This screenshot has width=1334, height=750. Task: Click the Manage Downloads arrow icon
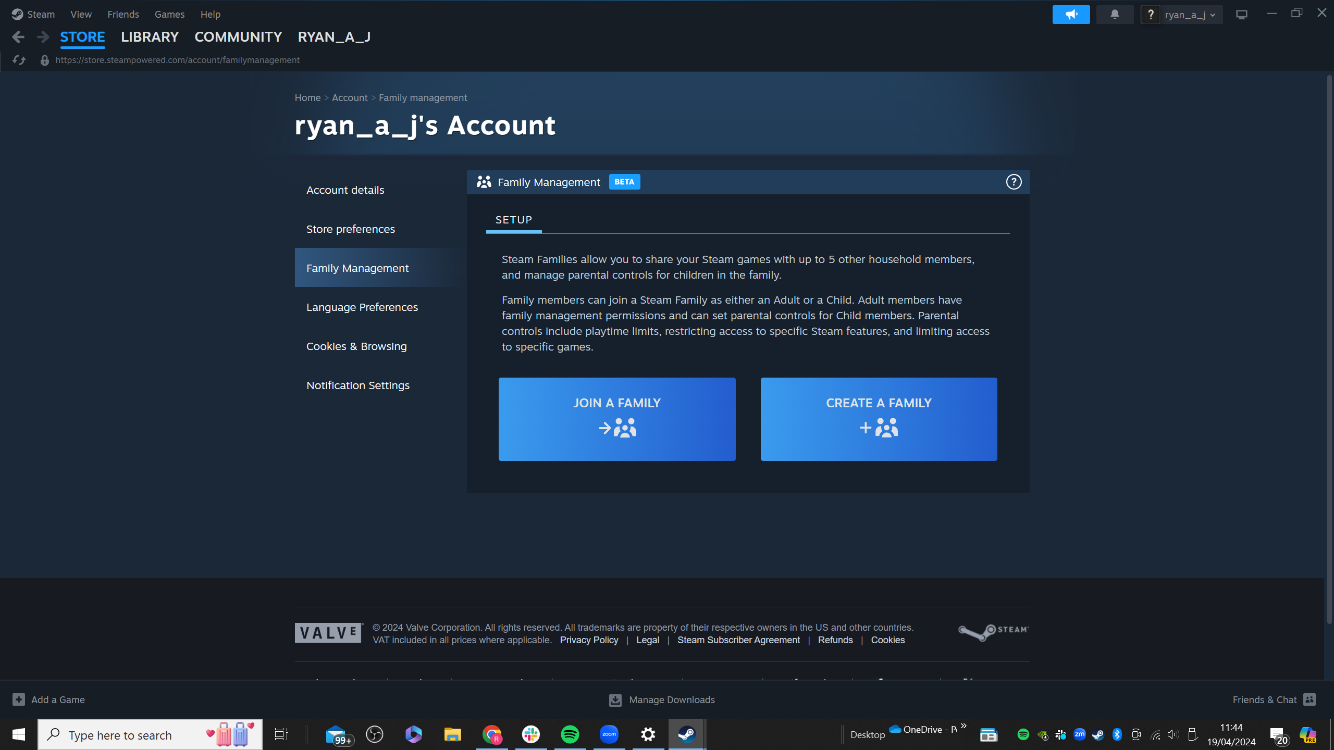coord(615,700)
